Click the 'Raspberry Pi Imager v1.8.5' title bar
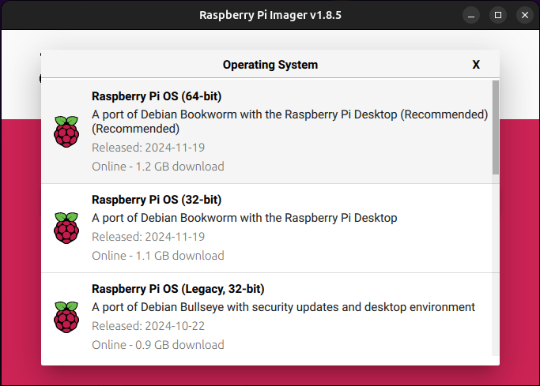Viewport: 540px width, 386px height. pyautogui.click(x=270, y=15)
